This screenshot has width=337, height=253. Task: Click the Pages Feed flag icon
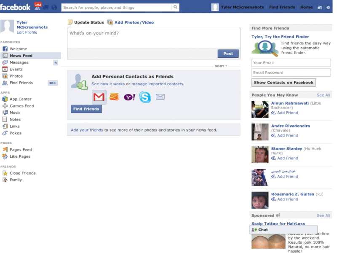pos(5,150)
